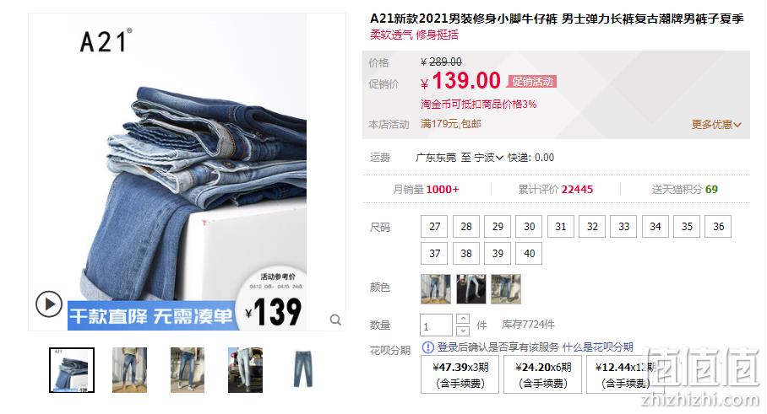Click the magnifier zoom icon on product image
The image size is (767, 414).
(x=335, y=320)
